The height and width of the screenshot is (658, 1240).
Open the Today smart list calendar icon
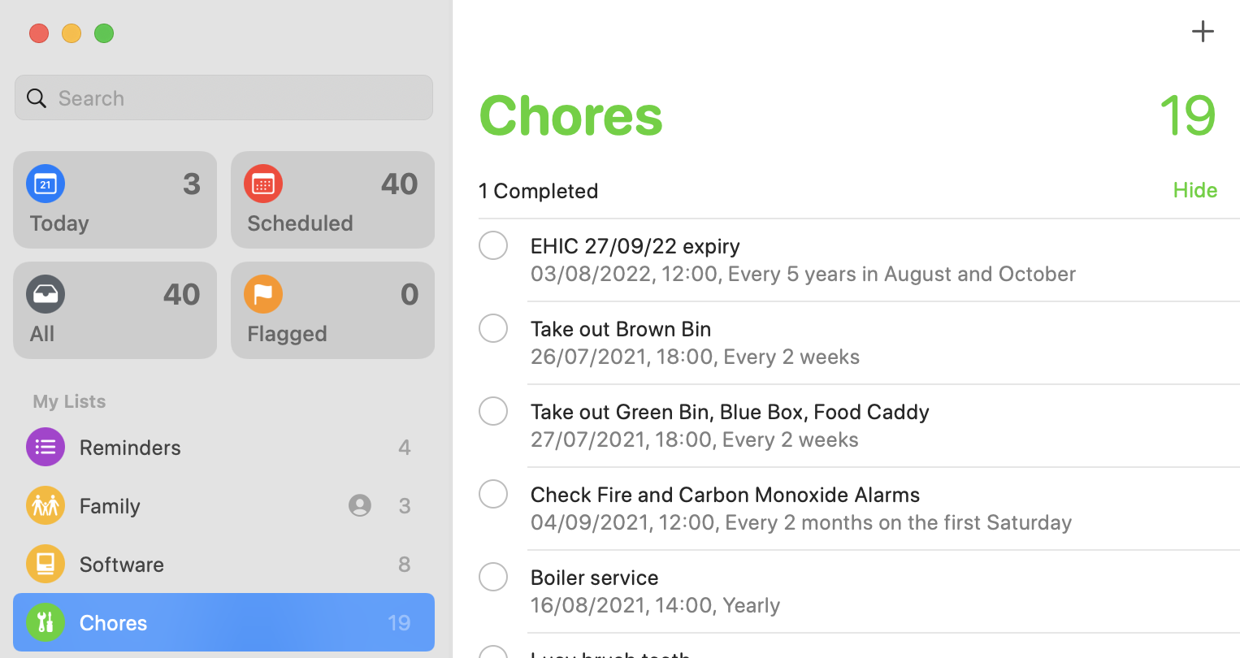[46, 184]
